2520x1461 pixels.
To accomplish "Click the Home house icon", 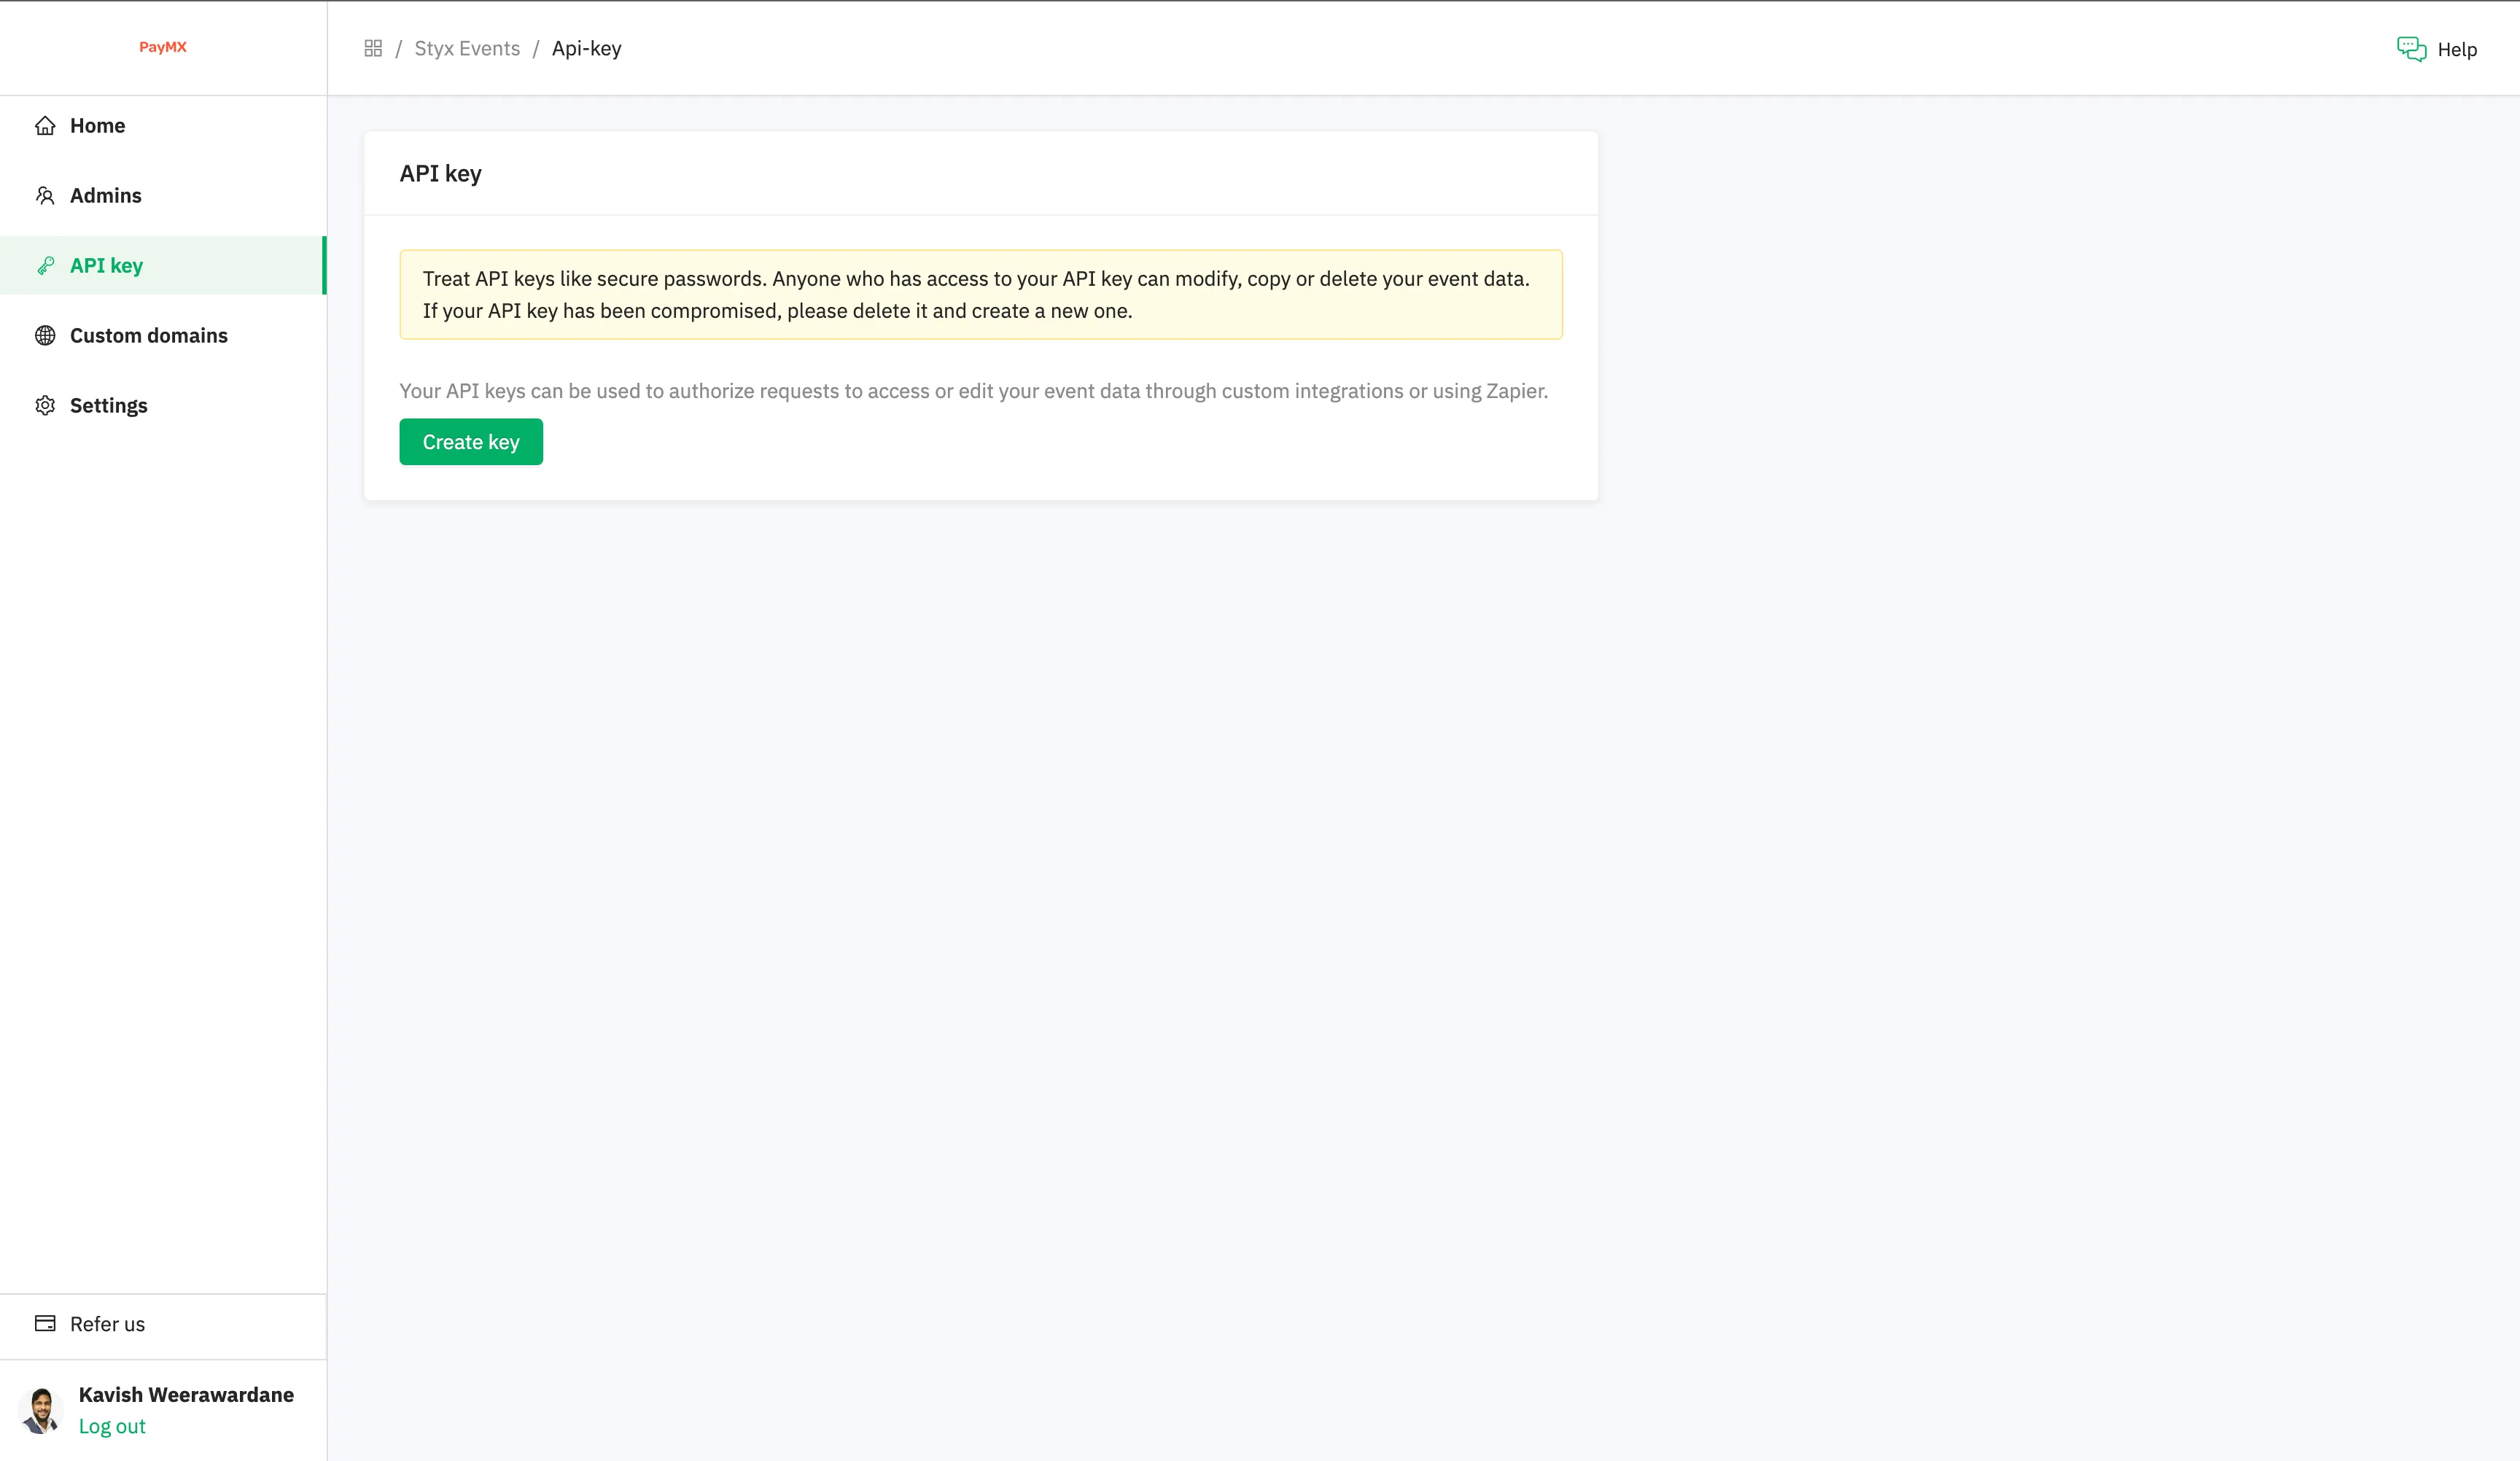I will tap(45, 125).
